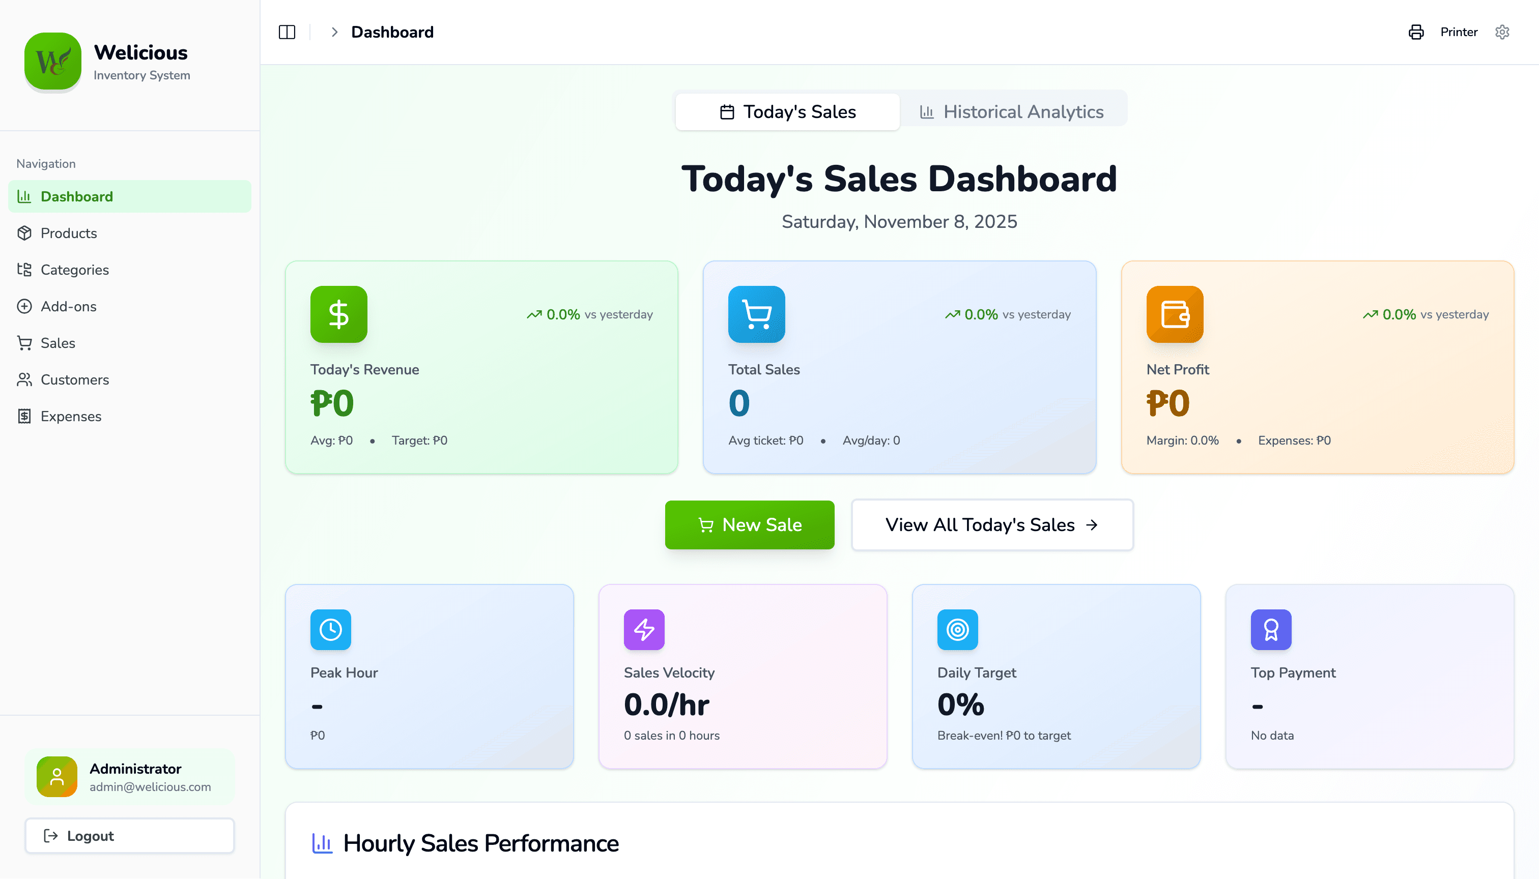The height and width of the screenshot is (879, 1539).
Task: Click the printer icon in header
Action: (1416, 32)
